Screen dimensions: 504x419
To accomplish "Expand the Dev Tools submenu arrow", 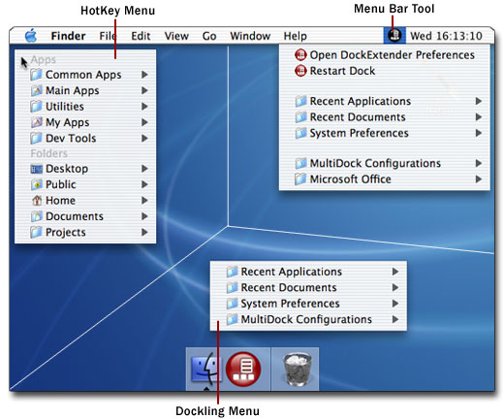I will click(144, 138).
